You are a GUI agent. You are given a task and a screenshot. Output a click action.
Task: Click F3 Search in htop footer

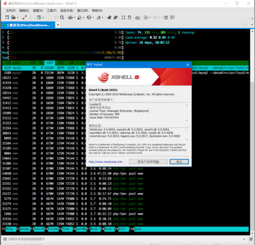(x=38, y=229)
